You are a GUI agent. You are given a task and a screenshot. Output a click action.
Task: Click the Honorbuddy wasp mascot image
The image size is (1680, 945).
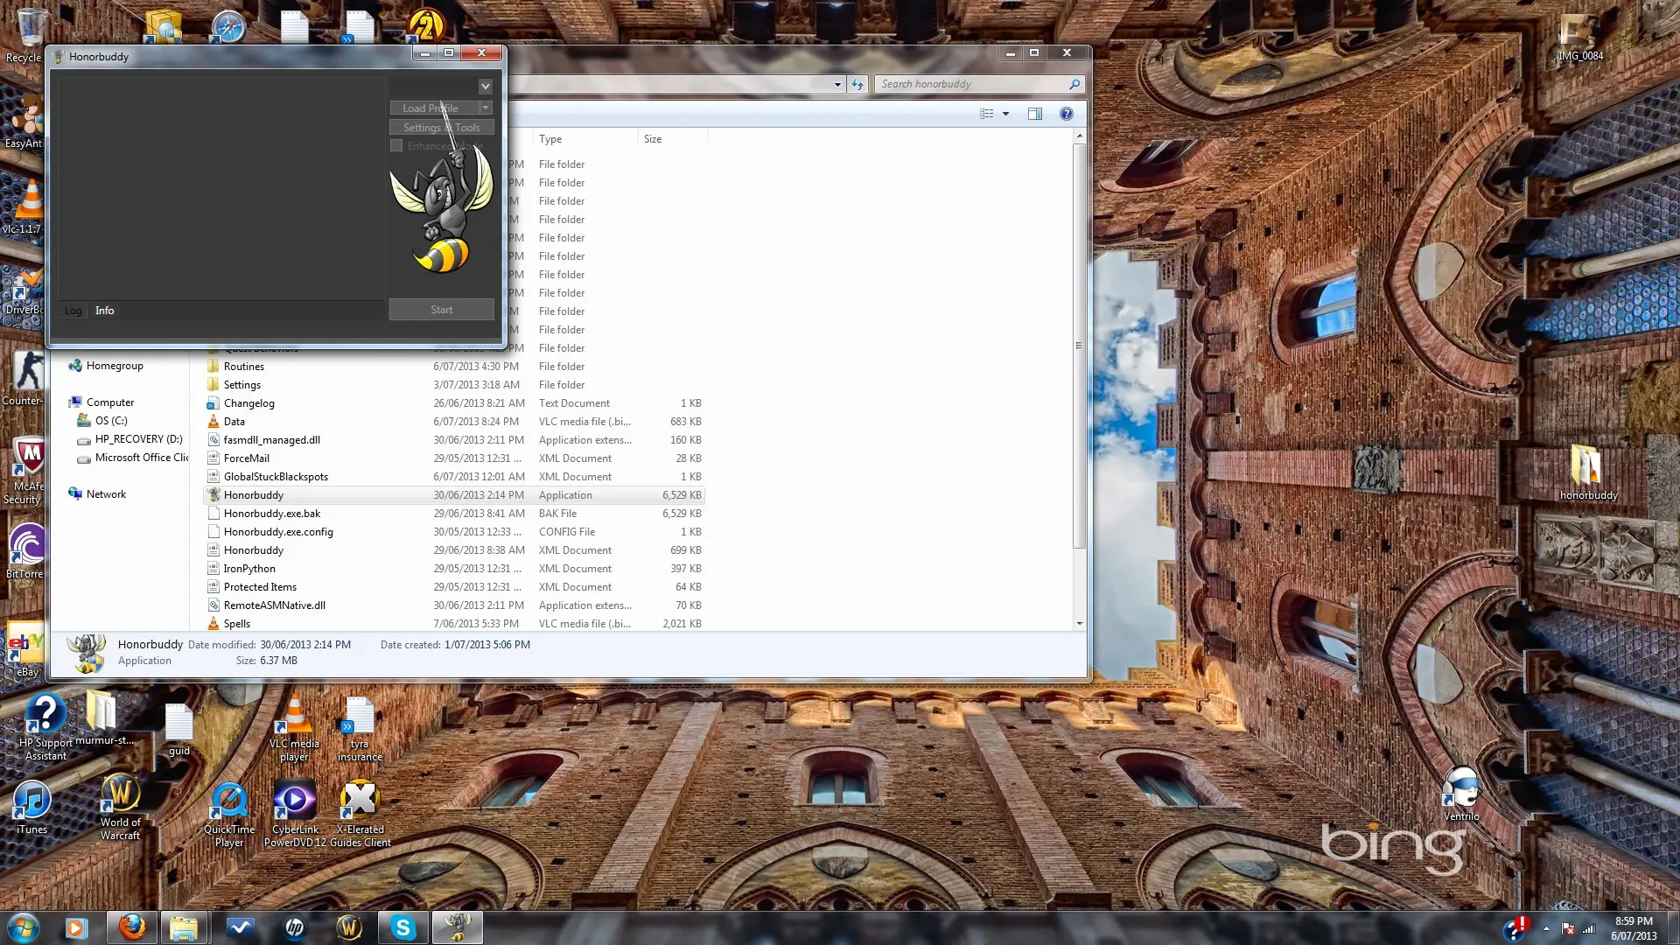click(x=442, y=210)
